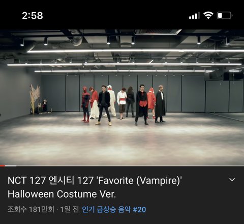Click the red played portion of progress bar
The width and height of the screenshot is (244, 224).
click(x=3, y=166)
